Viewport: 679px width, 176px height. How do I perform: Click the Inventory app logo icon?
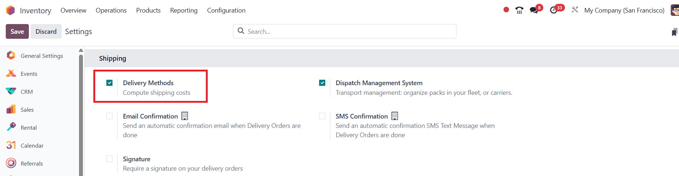[x=10, y=10]
